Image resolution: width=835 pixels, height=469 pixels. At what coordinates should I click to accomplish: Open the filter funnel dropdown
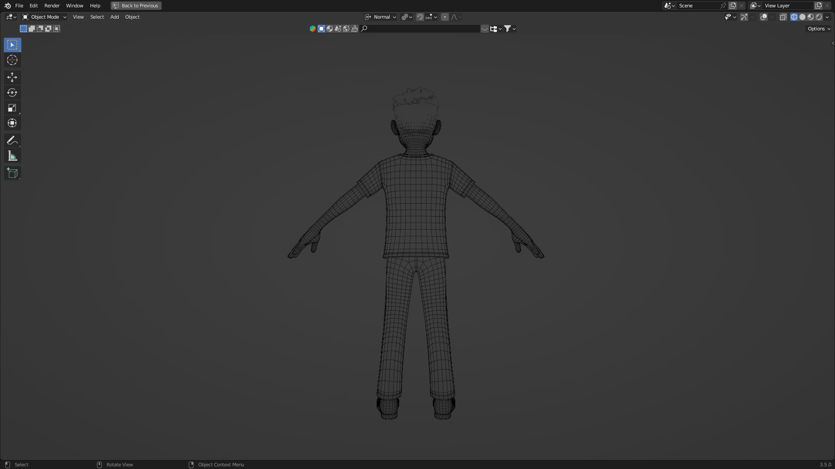509,29
